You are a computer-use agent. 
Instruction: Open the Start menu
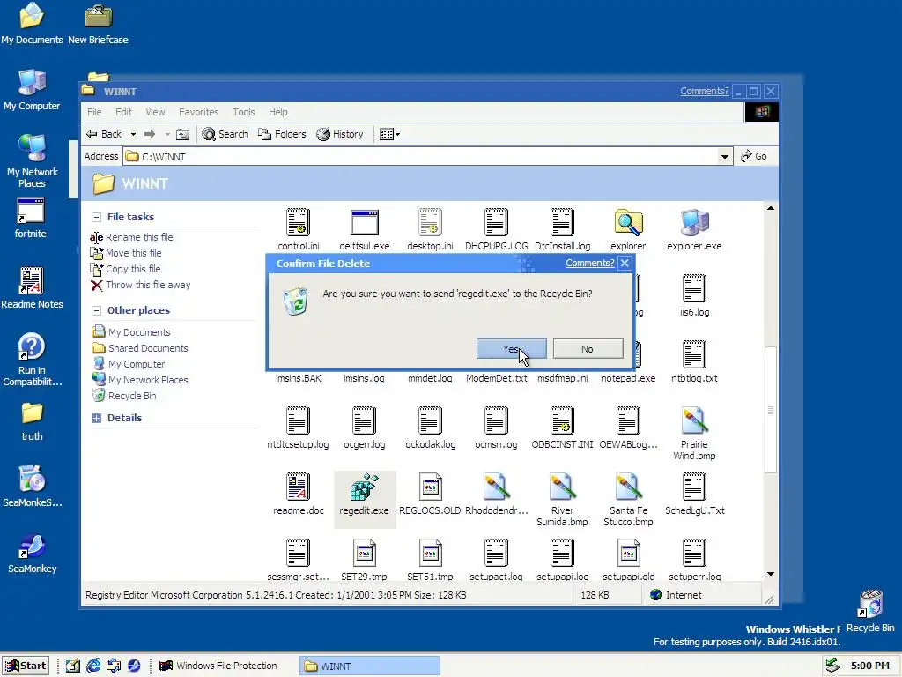(26, 666)
